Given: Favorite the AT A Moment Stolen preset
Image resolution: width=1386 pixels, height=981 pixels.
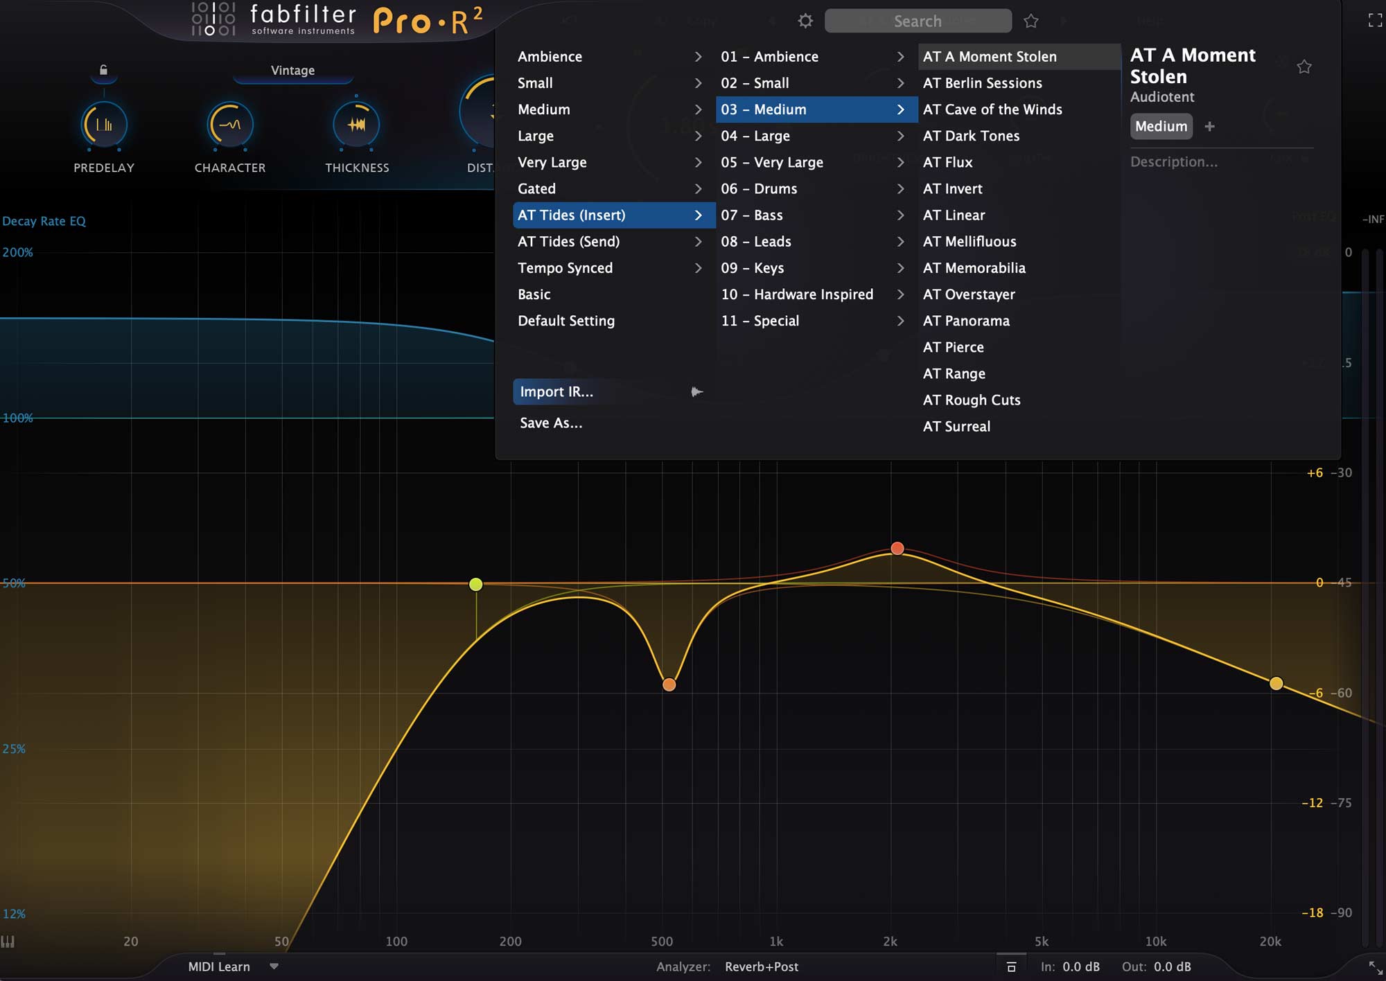Looking at the screenshot, I should [1304, 67].
